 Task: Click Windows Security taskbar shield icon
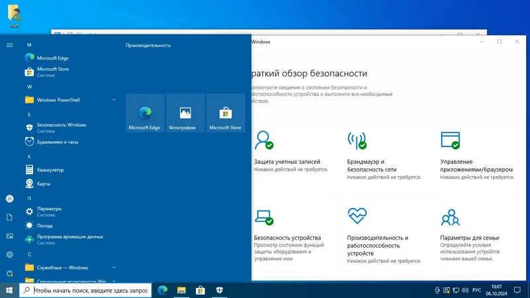pos(219,290)
